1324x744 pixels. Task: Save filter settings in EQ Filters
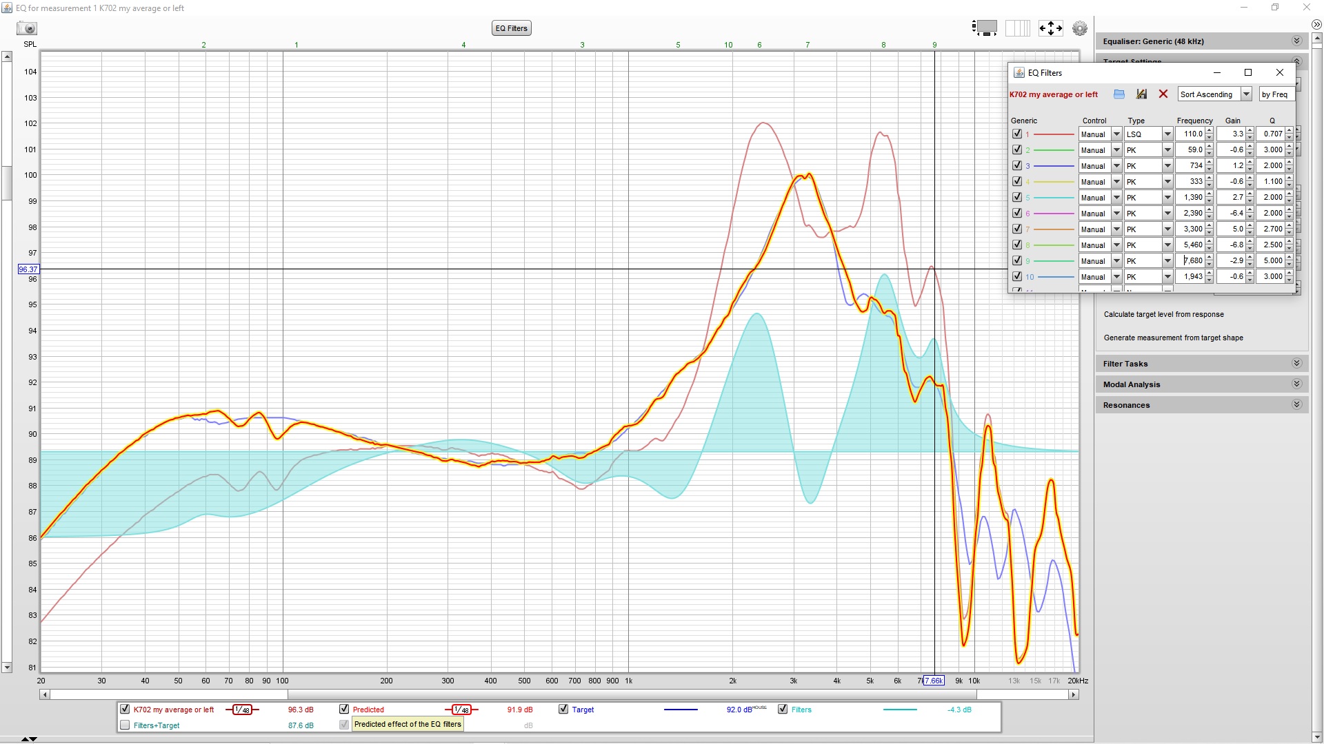tap(1141, 94)
